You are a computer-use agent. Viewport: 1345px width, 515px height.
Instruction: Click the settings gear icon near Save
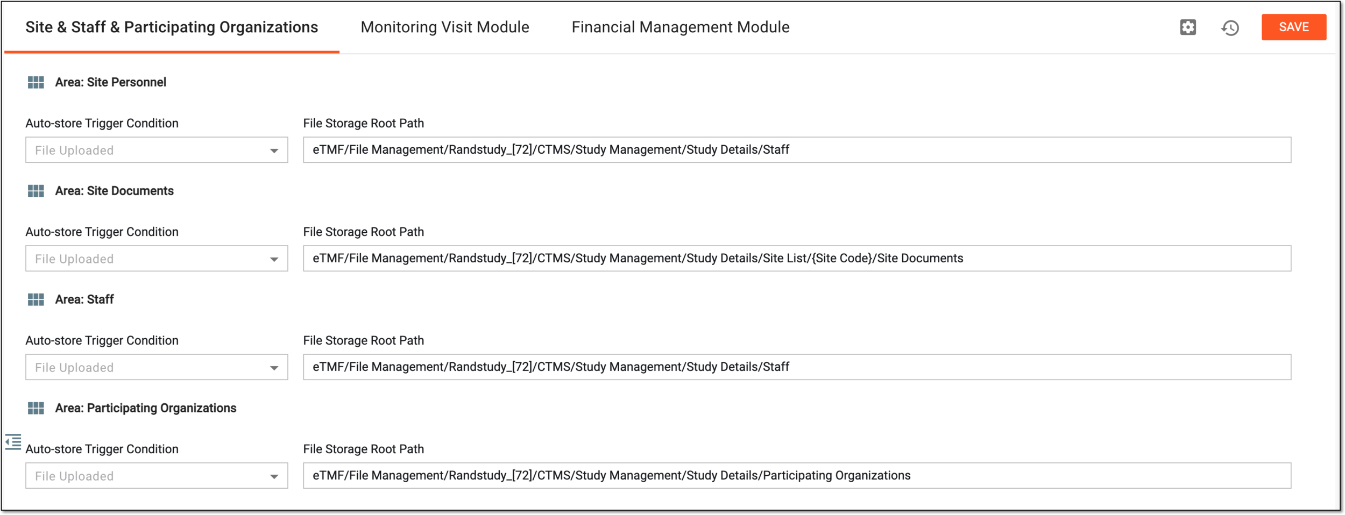point(1187,27)
